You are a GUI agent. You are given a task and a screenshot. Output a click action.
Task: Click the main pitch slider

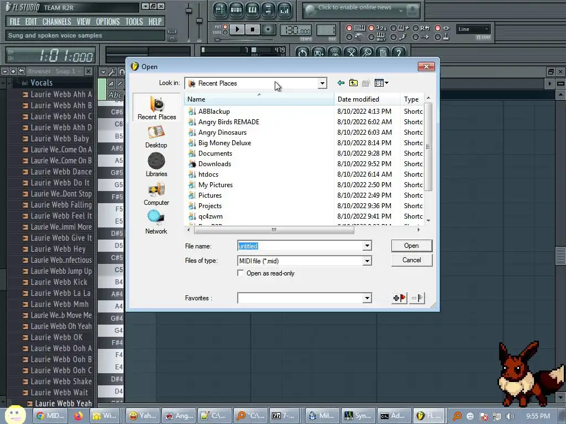pos(199,22)
